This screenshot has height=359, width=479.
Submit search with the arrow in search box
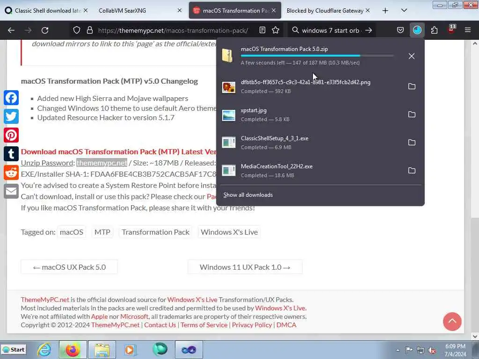pyautogui.click(x=369, y=30)
